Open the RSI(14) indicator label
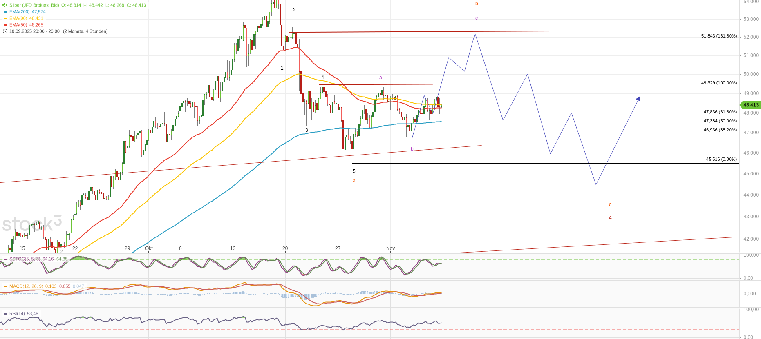Screen dimensions: 761x339 click(17, 314)
